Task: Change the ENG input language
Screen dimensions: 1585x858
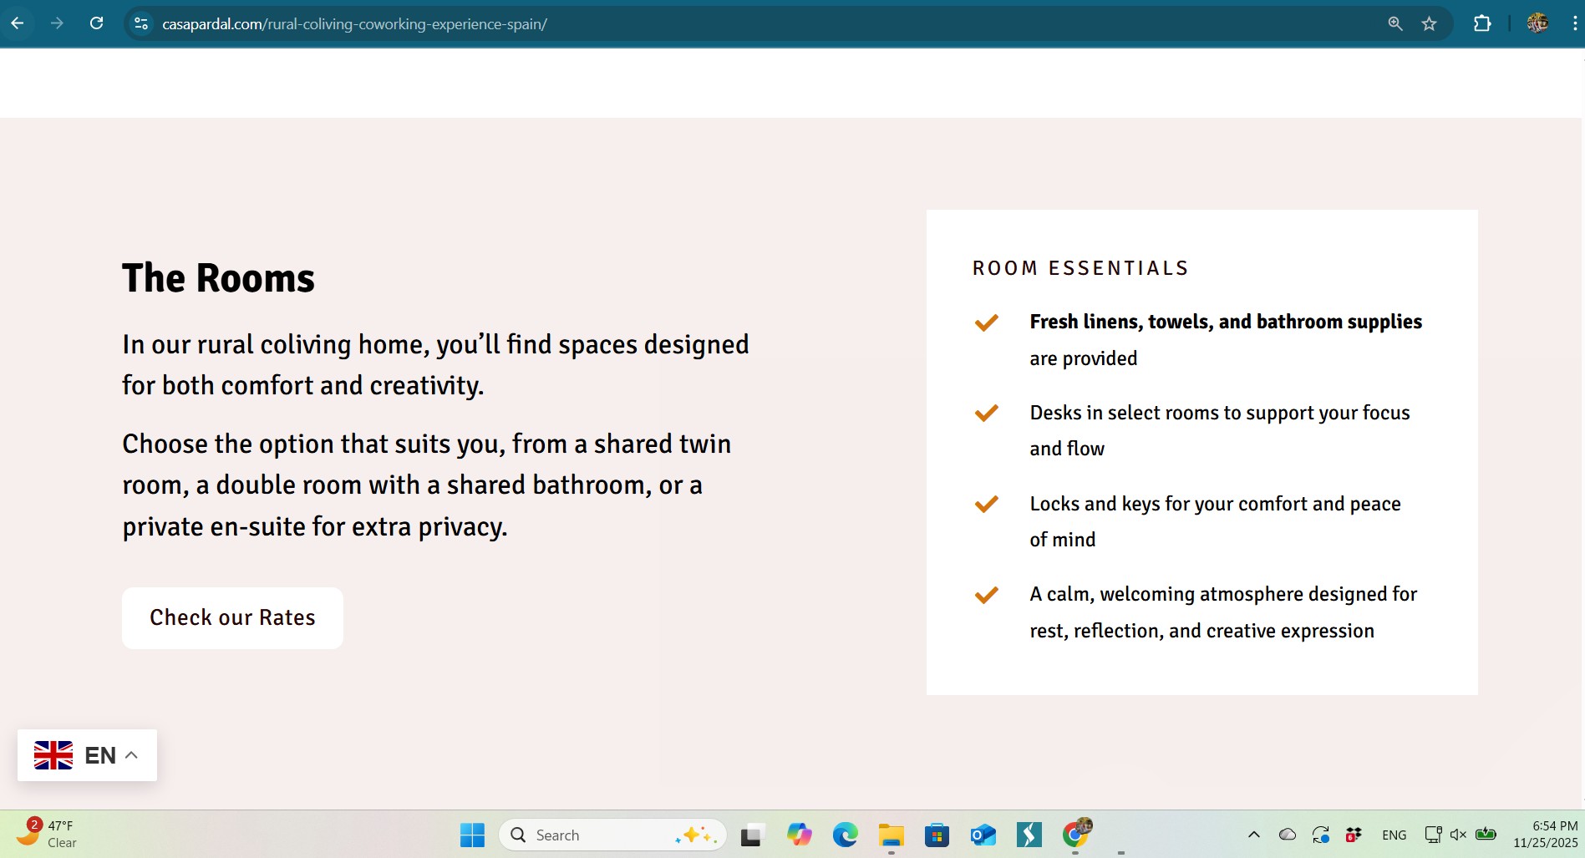Action: point(1394,835)
